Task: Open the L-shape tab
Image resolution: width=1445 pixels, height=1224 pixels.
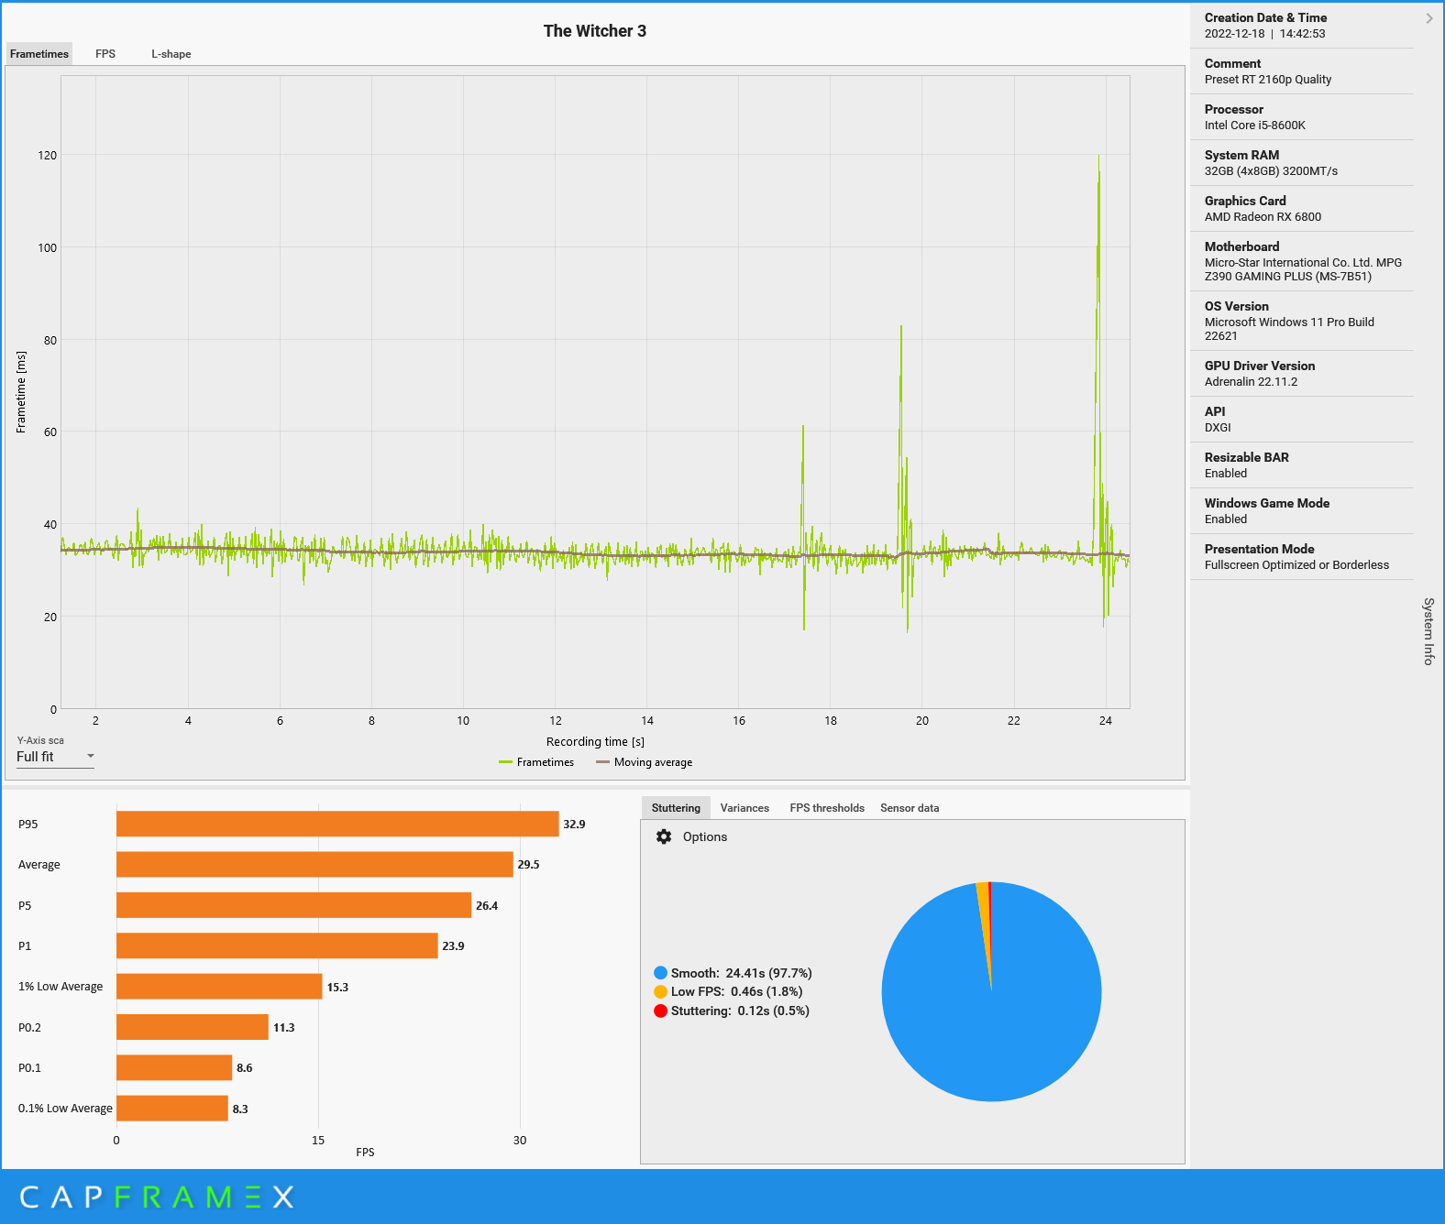Action: pyautogui.click(x=171, y=54)
